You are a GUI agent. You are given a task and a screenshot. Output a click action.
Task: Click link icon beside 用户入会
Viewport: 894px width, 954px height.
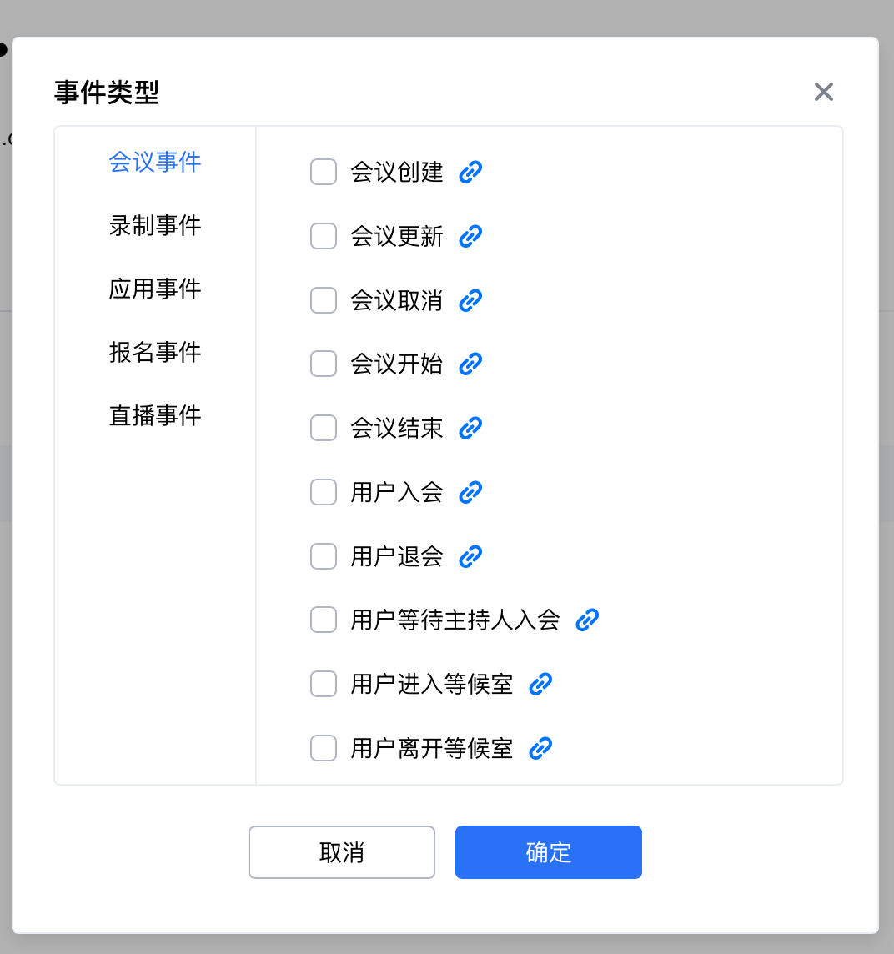point(470,492)
